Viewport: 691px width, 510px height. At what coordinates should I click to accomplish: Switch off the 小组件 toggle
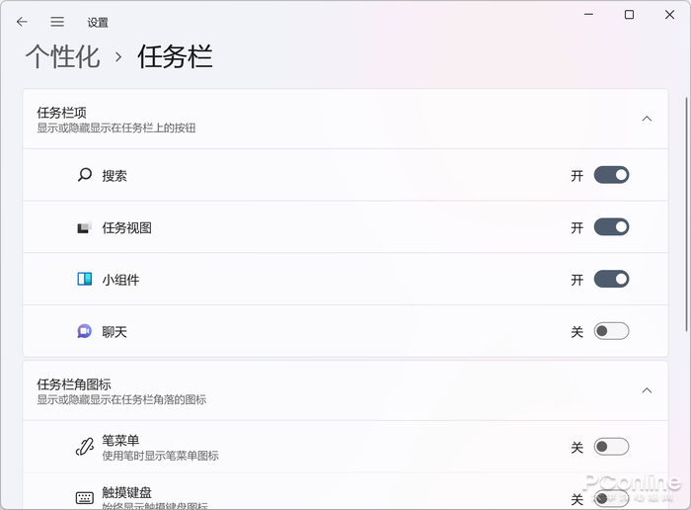(x=611, y=280)
